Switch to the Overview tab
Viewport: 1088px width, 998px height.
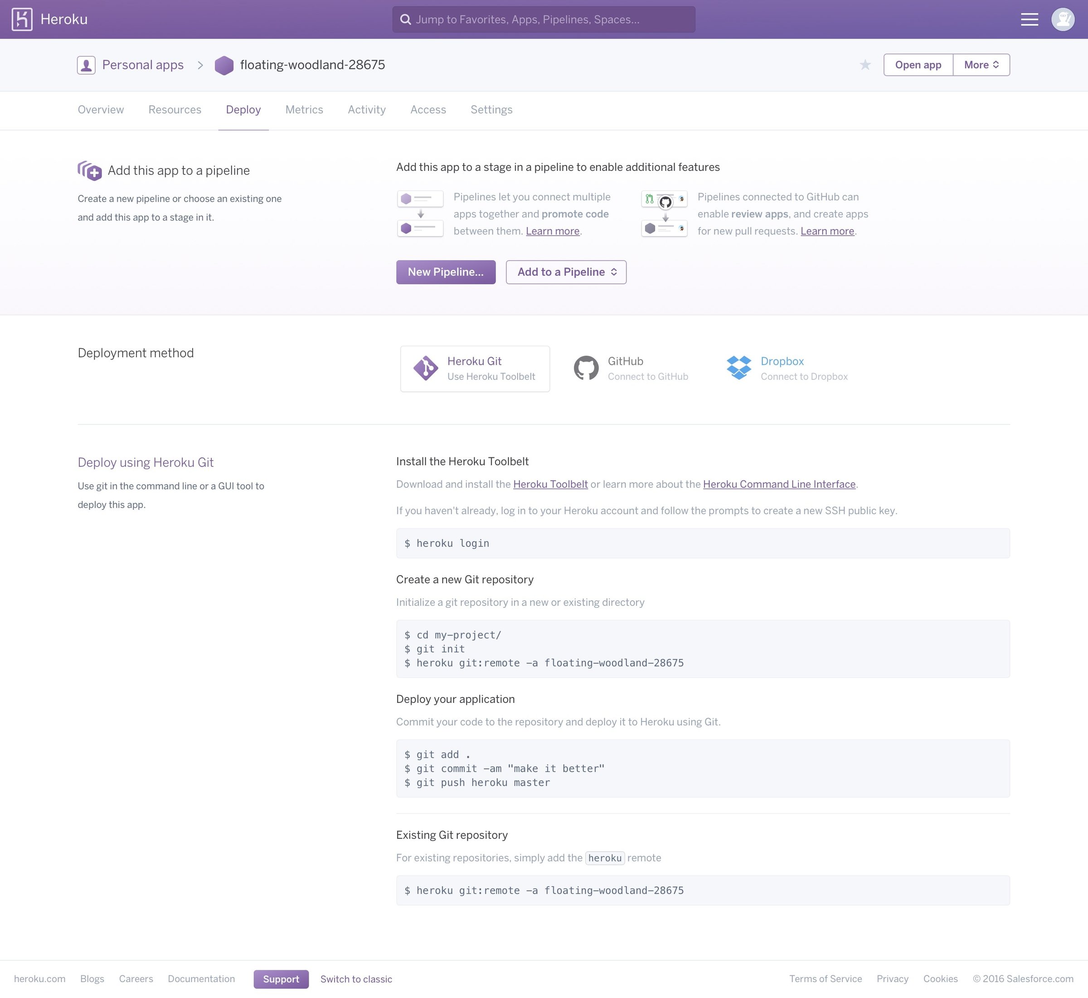[x=101, y=110]
